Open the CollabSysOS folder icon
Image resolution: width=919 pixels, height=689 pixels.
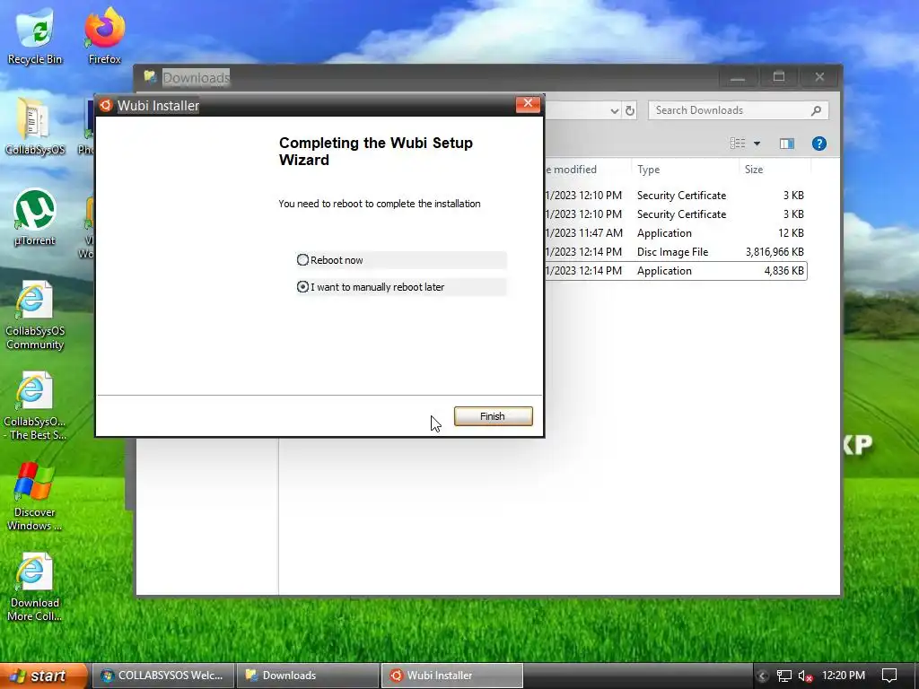pyautogui.click(x=35, y=126)
